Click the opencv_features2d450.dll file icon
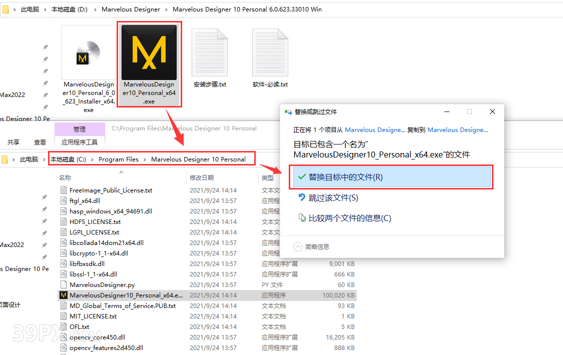Viewport: 563px width, 355px height. 64,348
